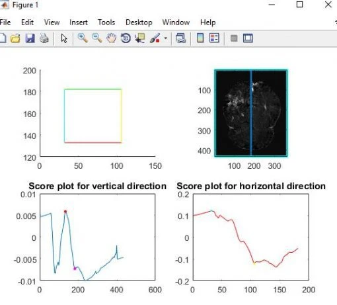Click the yellow marker on horizontal score plot

[x=254, y=263]
